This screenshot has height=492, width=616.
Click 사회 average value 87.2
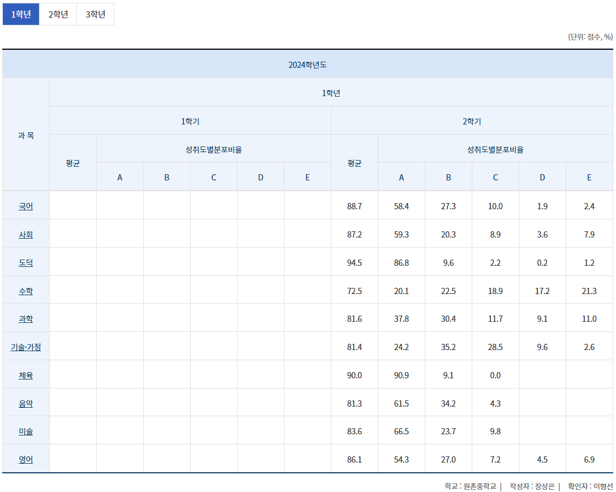click(x=354, y=235)
